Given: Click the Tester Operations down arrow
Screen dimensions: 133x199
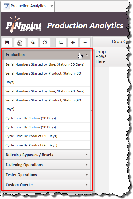Looking at the screenshot, I should 87,175.
